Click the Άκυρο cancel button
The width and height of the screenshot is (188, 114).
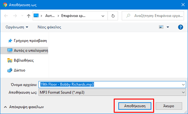(x=169, y=106)
